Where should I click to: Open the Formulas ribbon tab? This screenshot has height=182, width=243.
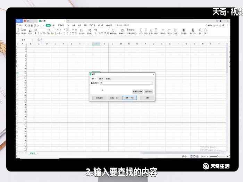68,25
